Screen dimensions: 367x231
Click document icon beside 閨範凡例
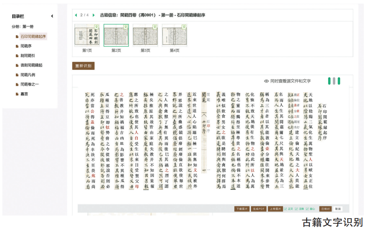[17, 75]
